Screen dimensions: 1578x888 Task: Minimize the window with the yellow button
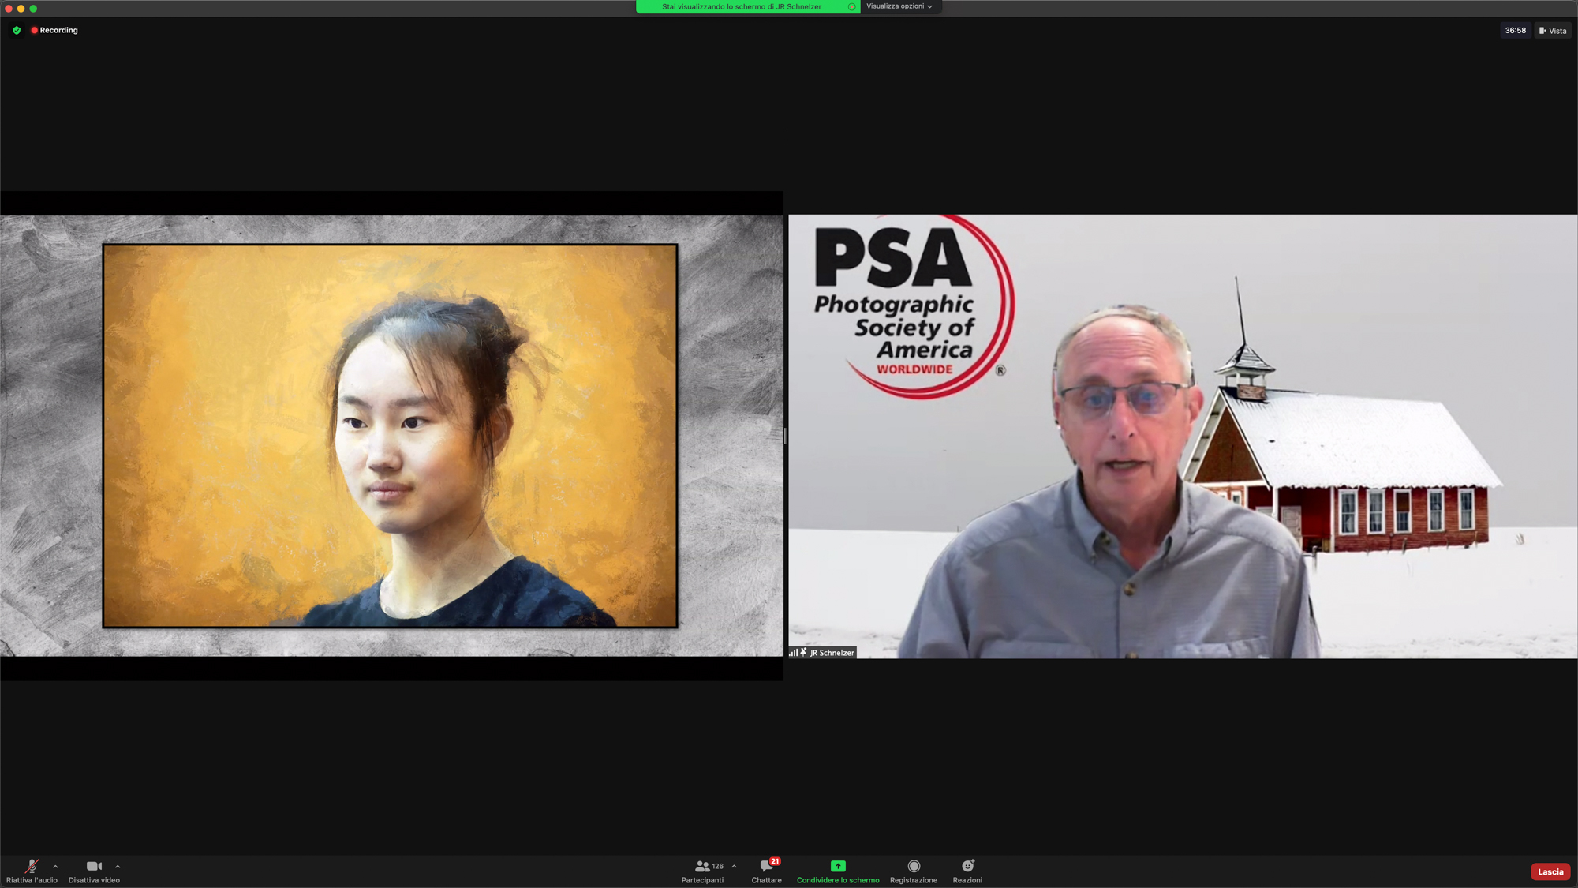21,9
